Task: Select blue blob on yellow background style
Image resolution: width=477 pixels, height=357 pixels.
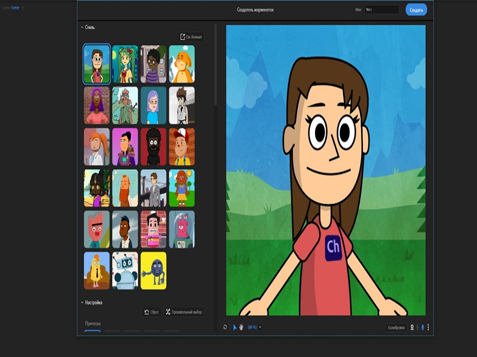Action: click(x=153, y=270)
